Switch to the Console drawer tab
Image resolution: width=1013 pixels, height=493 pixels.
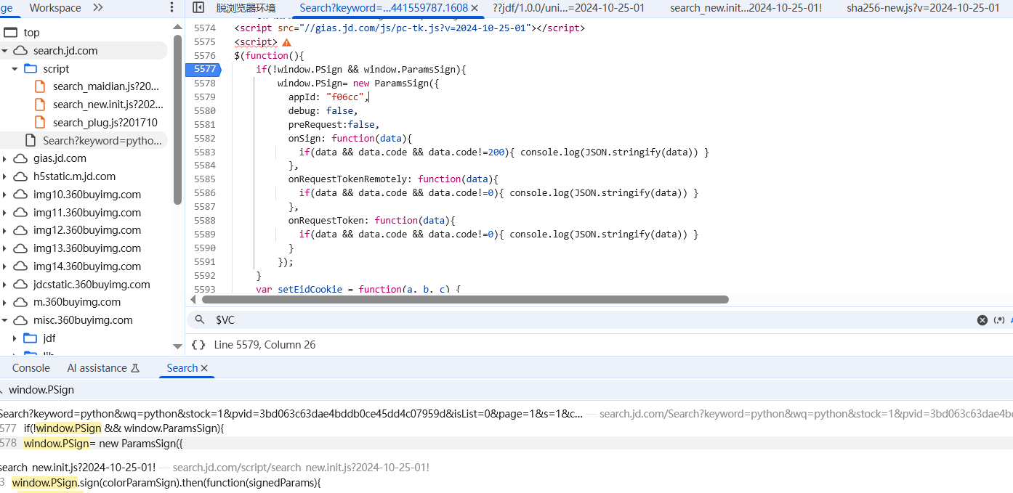[31, 368]
